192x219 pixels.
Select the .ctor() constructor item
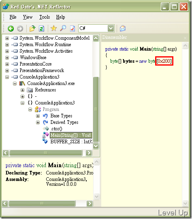click(56, 129)
